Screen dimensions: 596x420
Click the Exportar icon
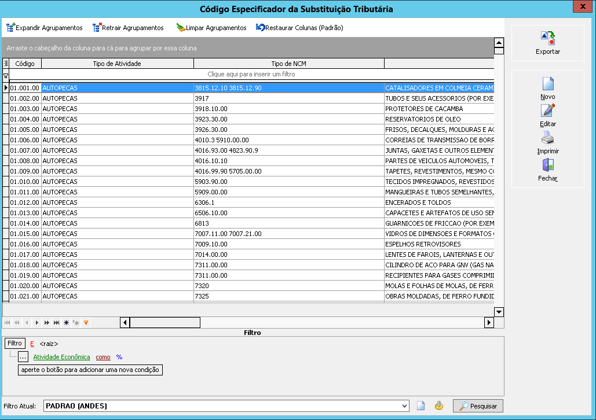tap(548, 38)
